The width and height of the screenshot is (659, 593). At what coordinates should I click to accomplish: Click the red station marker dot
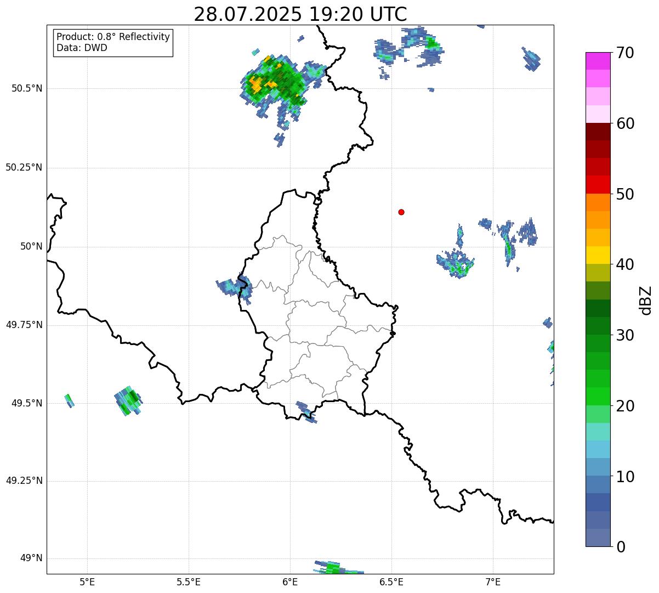[x=401, y=212]
